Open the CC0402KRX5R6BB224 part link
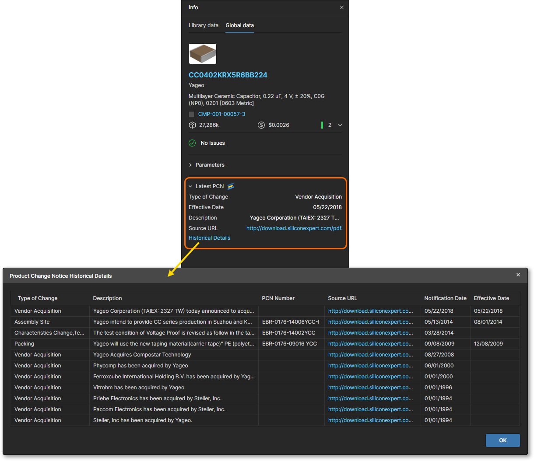Image resolution: width=534 pixels, height=461 pixels. tap(228, 75)
